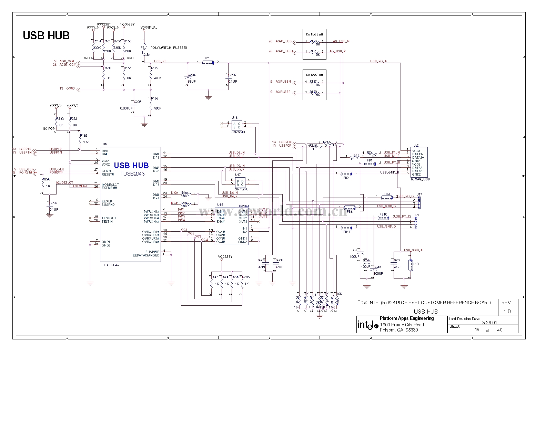The image size is (546, 421).
Task: Select the U15 designator
Action: (220, 205)
